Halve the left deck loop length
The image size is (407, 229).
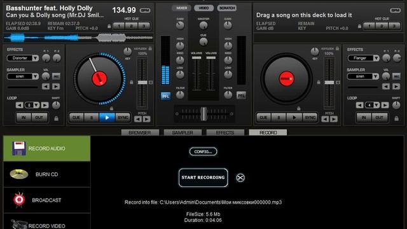pos(19,105)
